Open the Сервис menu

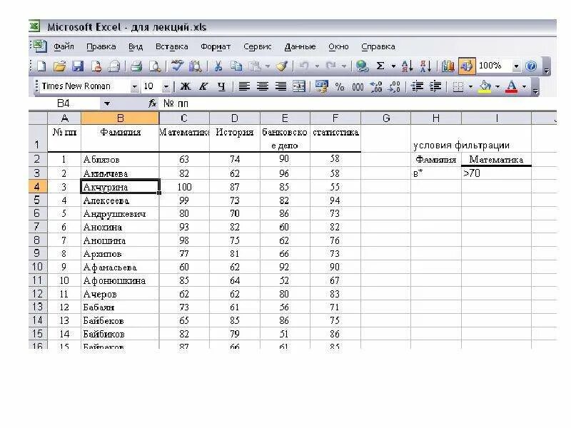258,46
